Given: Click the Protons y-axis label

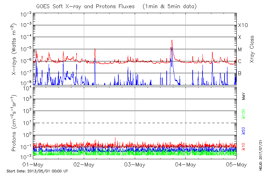Looking at the screenshot, I should pyautogui.click(x=14, y=121).
